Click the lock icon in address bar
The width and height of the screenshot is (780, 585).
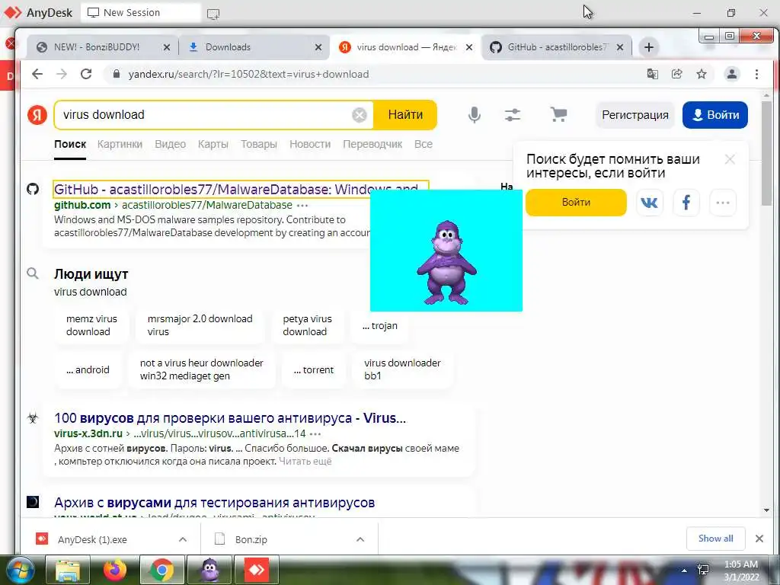pyautogui.click(x=117, y=74)
